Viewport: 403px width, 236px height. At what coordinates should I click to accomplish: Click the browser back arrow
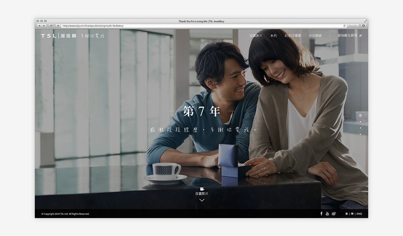click(39, 26)
